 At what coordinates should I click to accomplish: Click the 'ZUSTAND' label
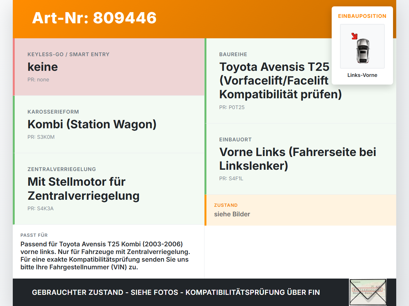(x=226, y=205)
